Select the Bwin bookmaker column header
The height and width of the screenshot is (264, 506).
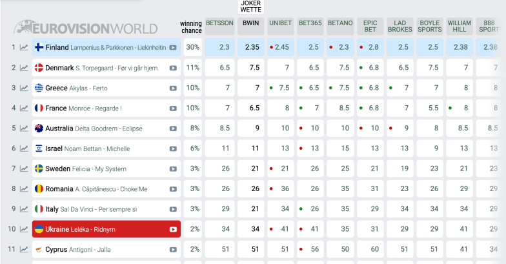click(x=250, y=23)
